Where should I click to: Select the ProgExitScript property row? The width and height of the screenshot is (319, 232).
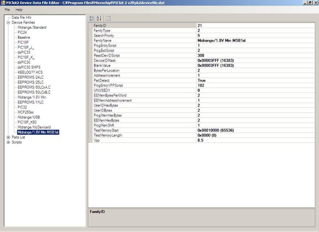click(204, 51)
